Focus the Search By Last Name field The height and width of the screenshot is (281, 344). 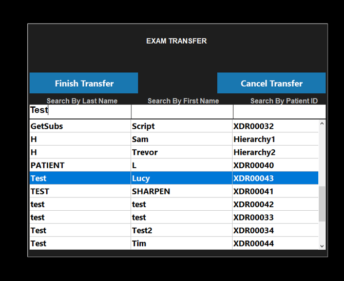click(80, 112)
